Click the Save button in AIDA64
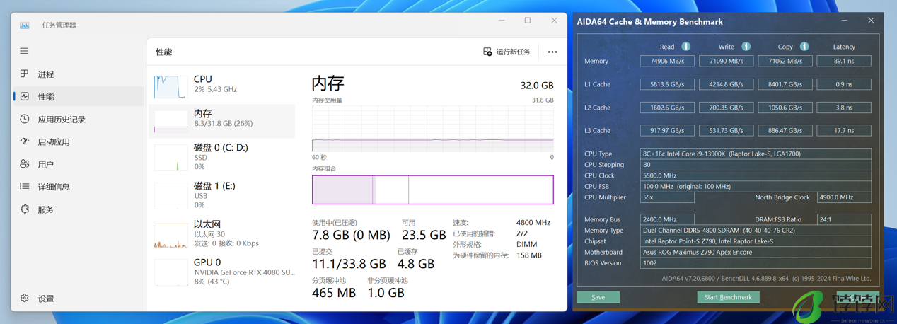 coord(598,297)
